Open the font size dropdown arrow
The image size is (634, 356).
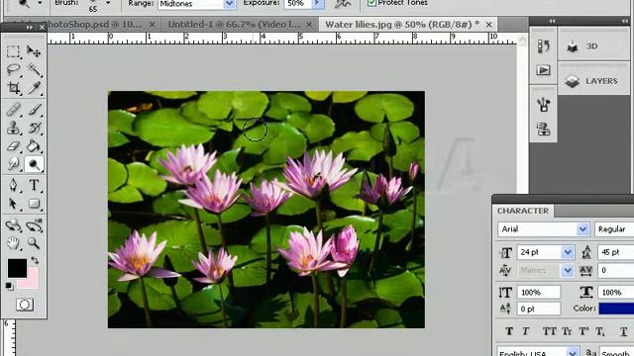point(568,252)
